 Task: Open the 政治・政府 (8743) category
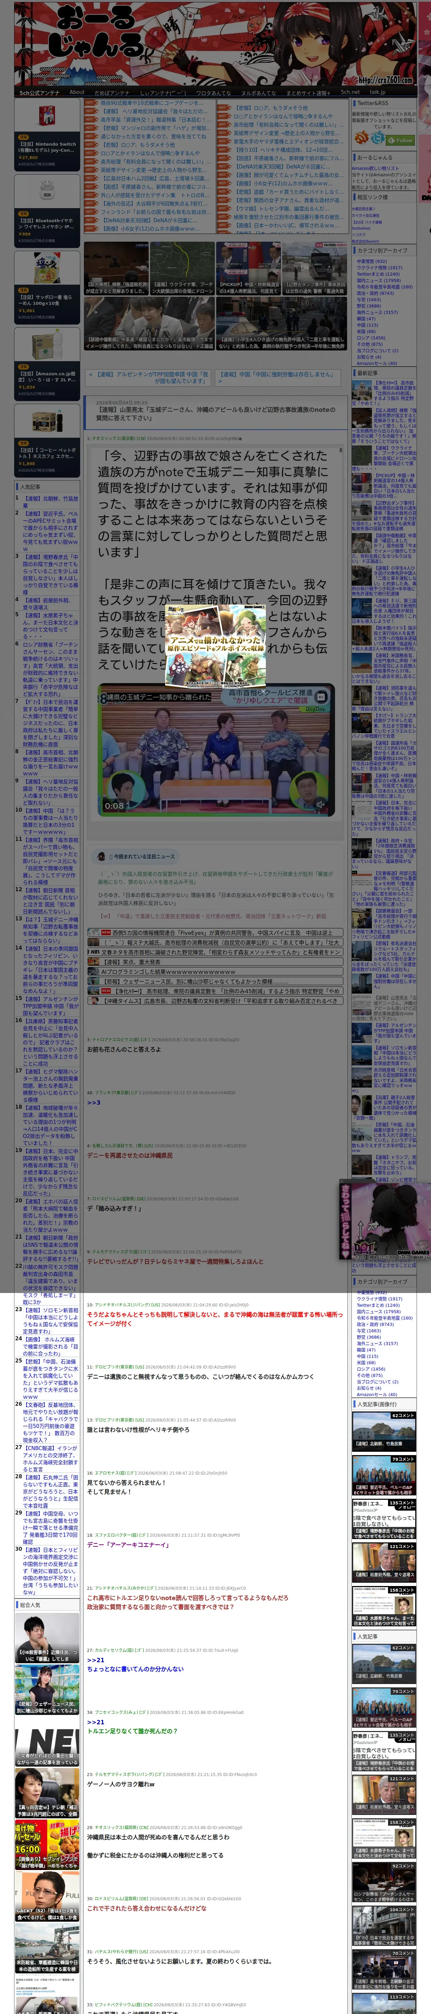376,292
